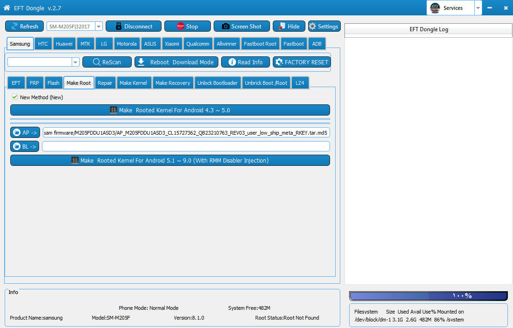Switch to the HTC tab
Screen dimensions: 513x328
pyautogui.click(x=43, y=43)
